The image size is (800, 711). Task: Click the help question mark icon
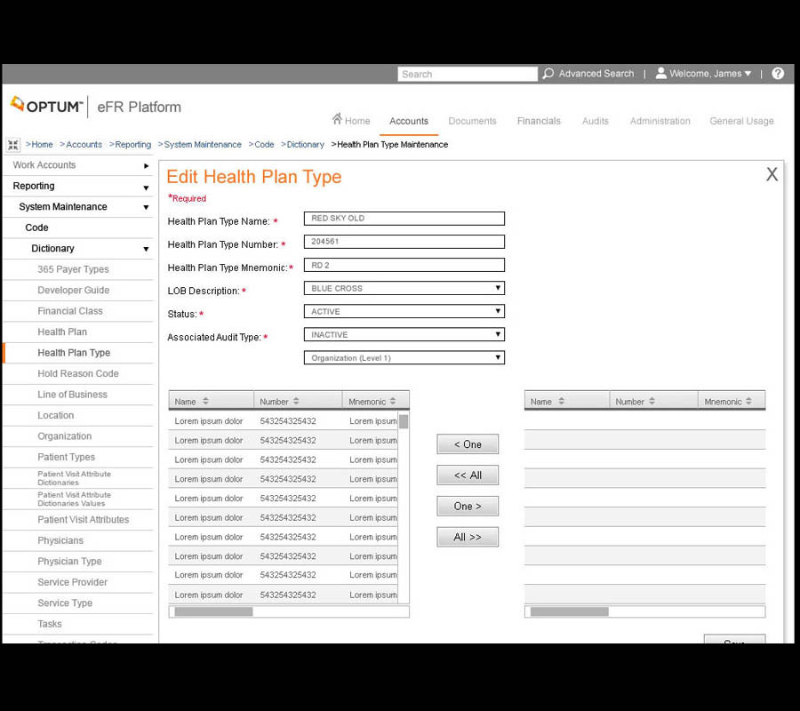coord(778,74)
